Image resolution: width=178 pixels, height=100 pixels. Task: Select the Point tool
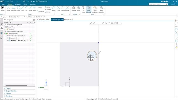tap(34, 9)
